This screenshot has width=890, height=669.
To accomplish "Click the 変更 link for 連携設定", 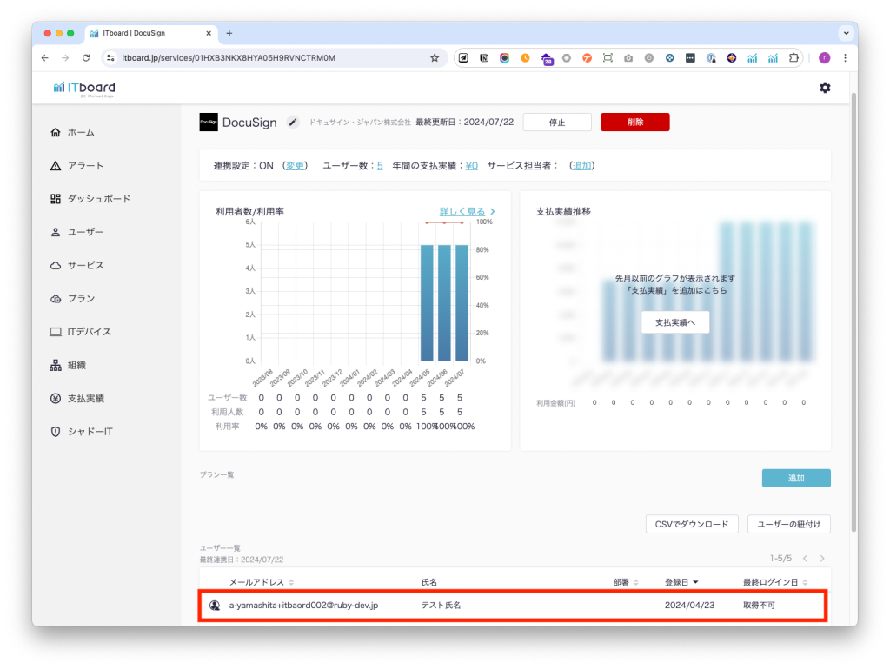I will [295, 165].
